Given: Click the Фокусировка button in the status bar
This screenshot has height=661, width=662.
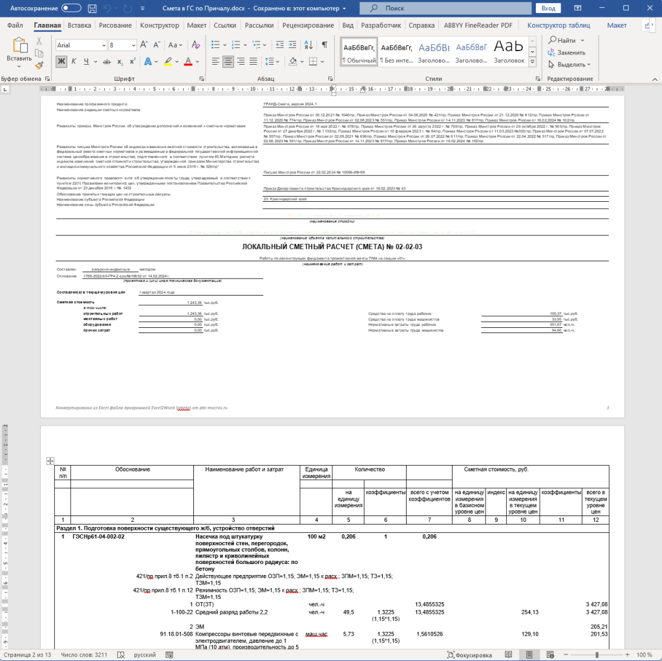Looking at the screenshot, I should pos(469,655).
